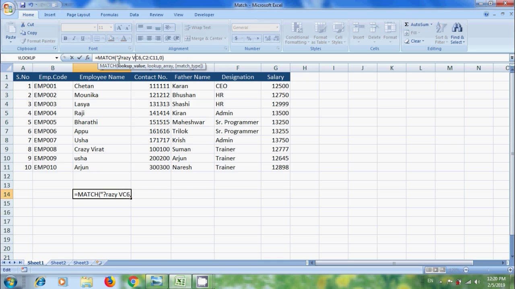Open the fill color dropdown arrow

tap(117, 39)
